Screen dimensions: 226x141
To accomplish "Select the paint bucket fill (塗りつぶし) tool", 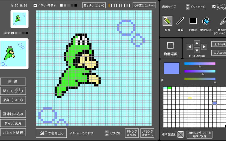I will pyautogui.click(x=206, y=21).
